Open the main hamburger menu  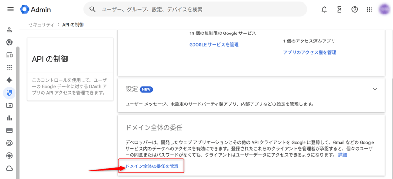pos(10,9)
